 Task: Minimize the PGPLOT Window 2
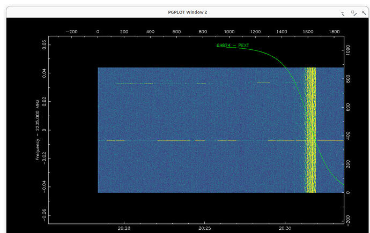pyautogui.click(x=343, y=13)
